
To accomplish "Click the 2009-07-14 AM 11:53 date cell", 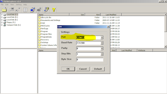I will 111,20.
